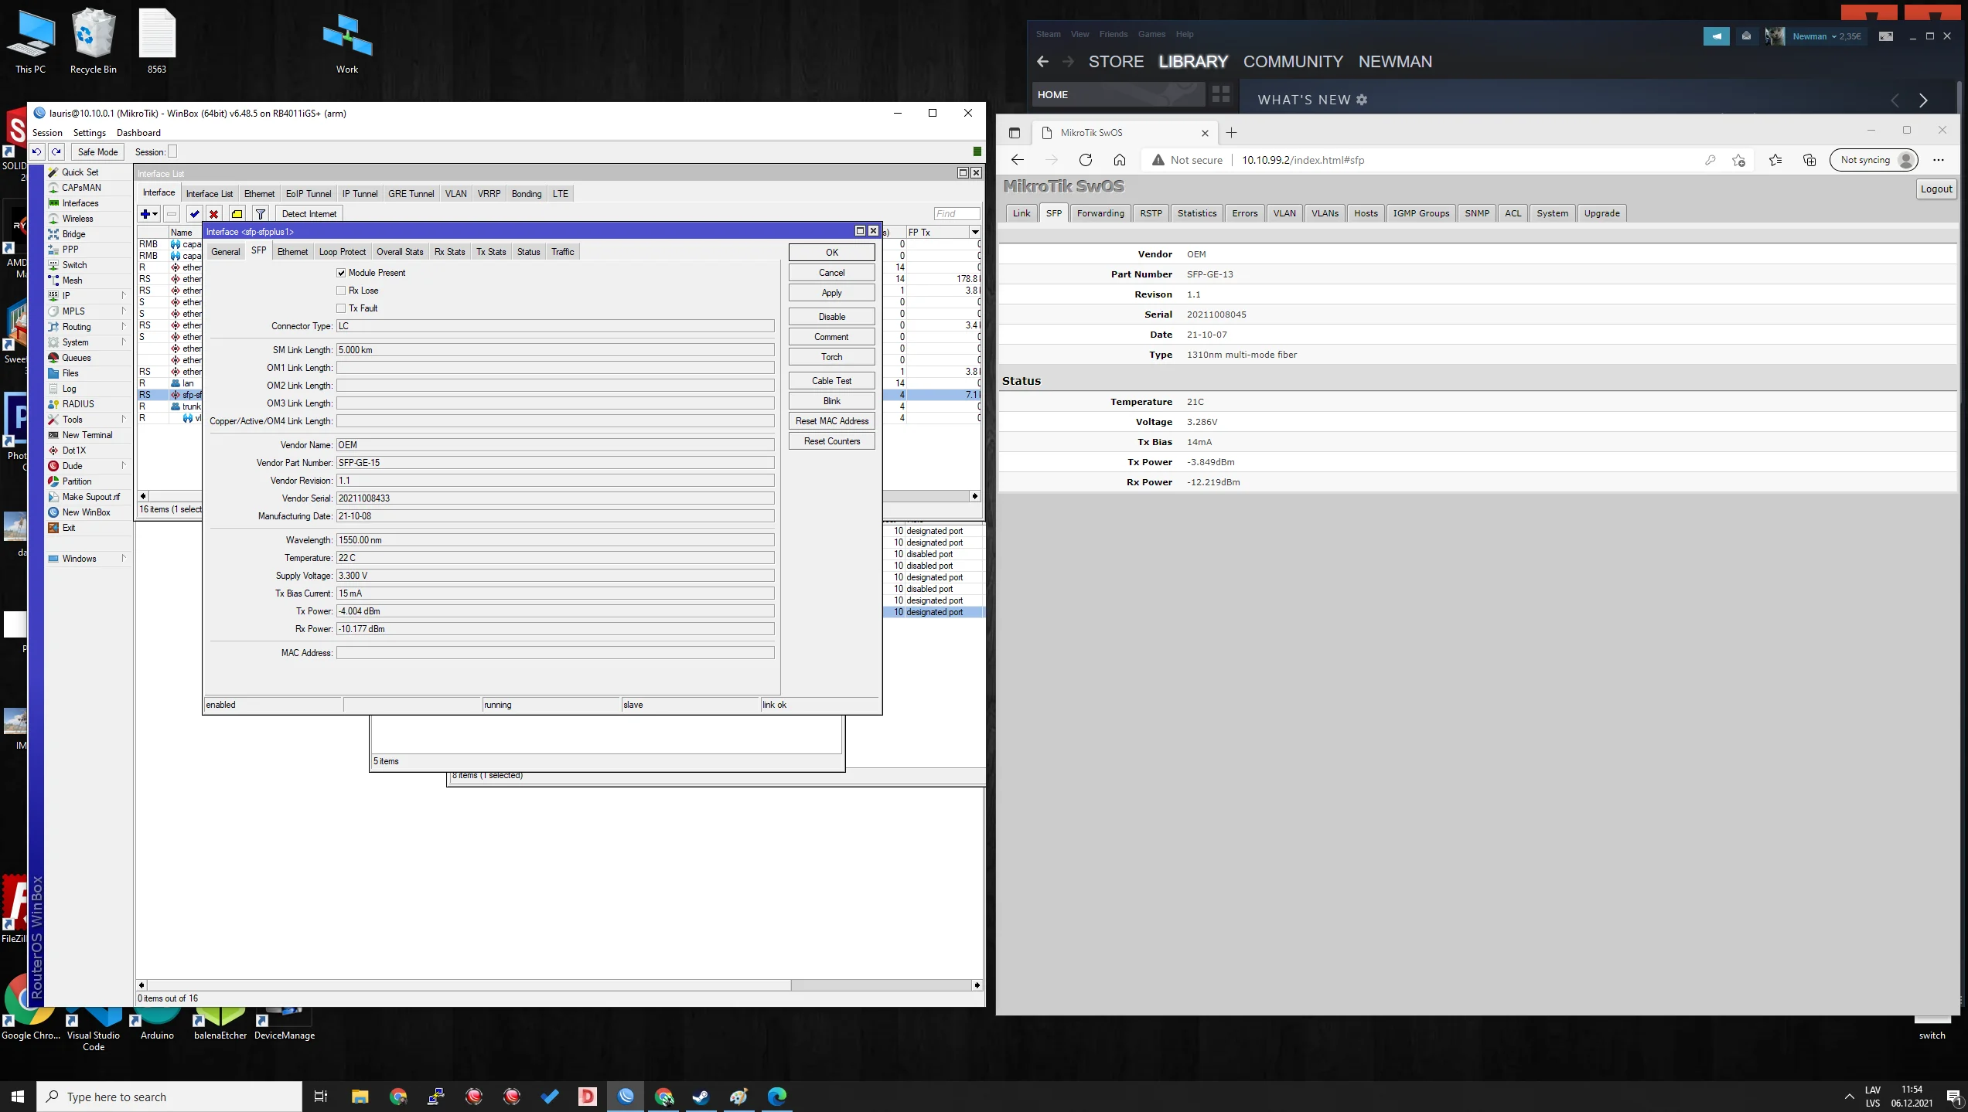The height and width of the screenshot is (1112, 1968).
Task: Switch to the Rx Stats tab
Action: pyautogui.click(x=449, y=252)
